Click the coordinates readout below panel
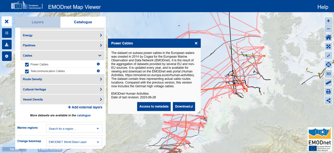This screenshot has height=153, width=334. point(50,149)
